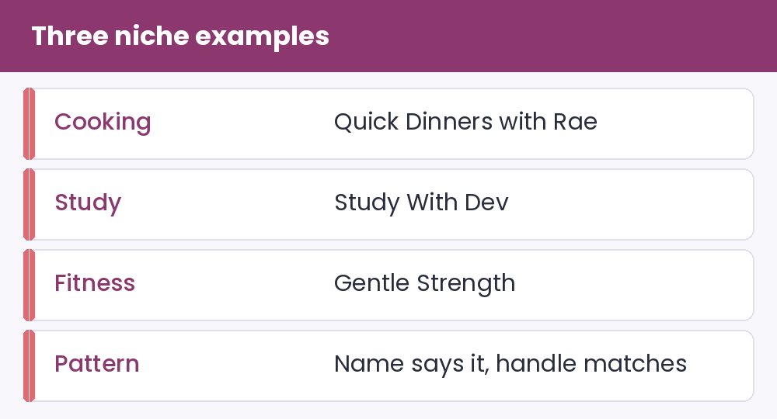Click the Quick Dinners with Rae text
This screenshot has height=419, width=777.
point(465,122)
